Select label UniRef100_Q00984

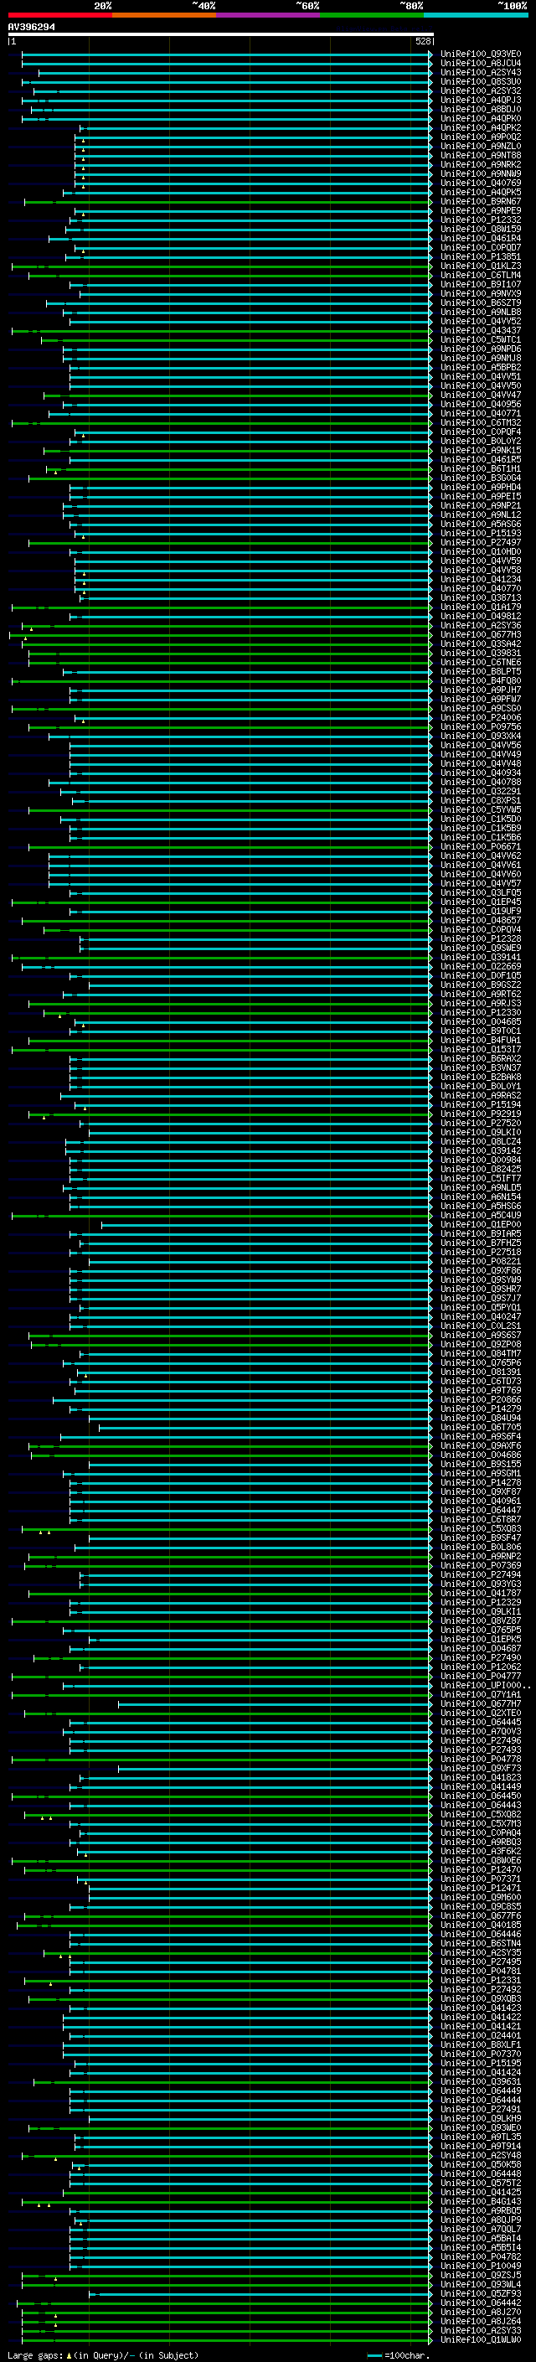click(x=481, y=1160)
